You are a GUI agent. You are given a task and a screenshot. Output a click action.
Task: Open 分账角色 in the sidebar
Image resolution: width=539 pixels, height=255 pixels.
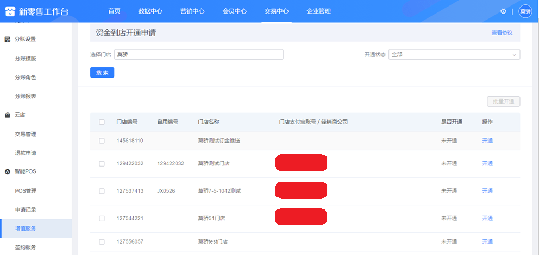[26, 78]
